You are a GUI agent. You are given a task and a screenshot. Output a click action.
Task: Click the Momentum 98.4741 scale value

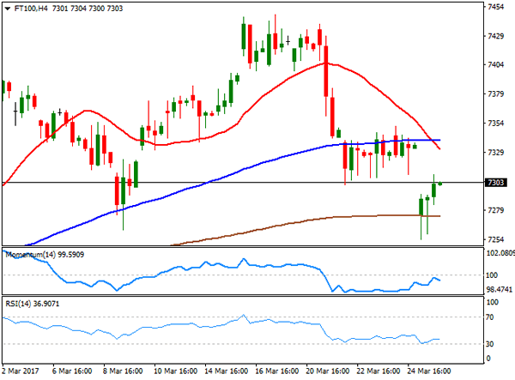500,290
